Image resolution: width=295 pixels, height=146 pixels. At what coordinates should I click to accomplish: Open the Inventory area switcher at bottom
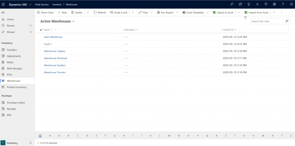pos(17,143)
